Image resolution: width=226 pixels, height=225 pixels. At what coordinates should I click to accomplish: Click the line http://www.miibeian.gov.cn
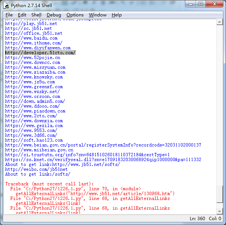[39, 150]
